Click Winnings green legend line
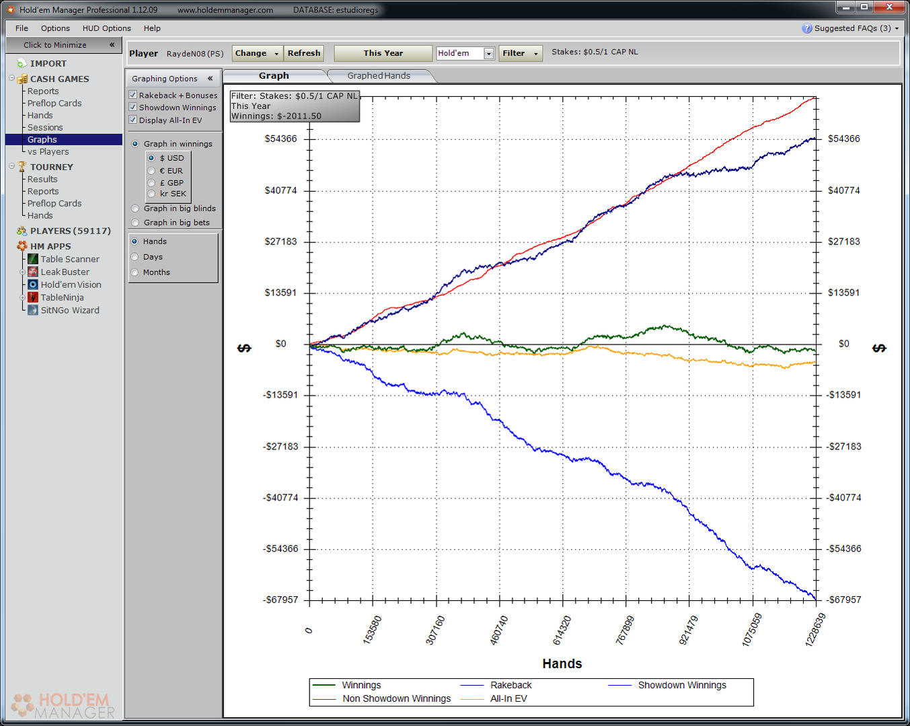The image size is (910, 726). click(324, 685)
